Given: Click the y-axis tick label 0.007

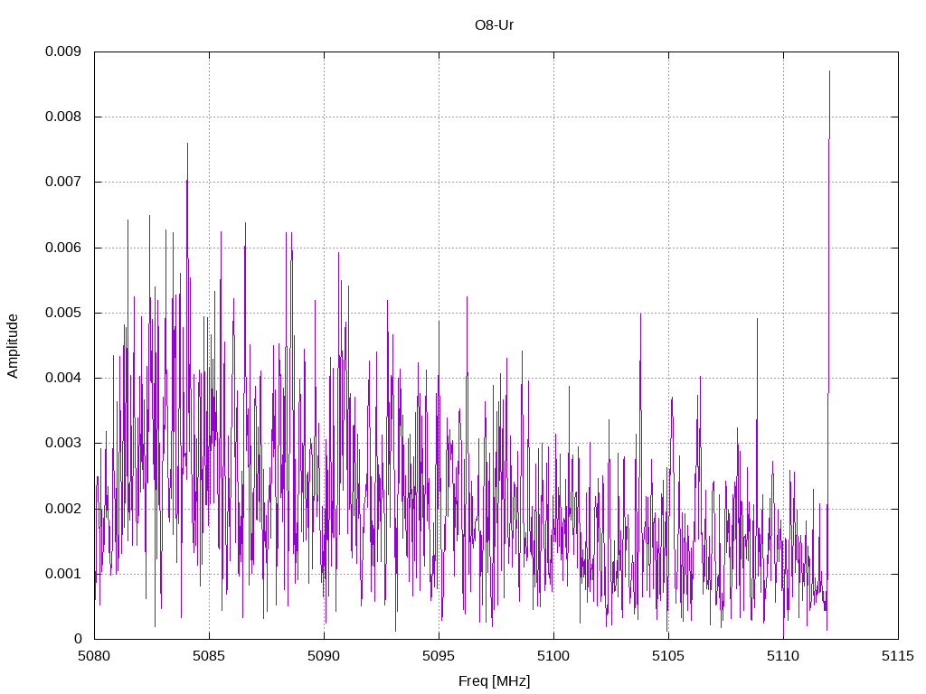Looking at the screenshot, I should coord(63,182).
